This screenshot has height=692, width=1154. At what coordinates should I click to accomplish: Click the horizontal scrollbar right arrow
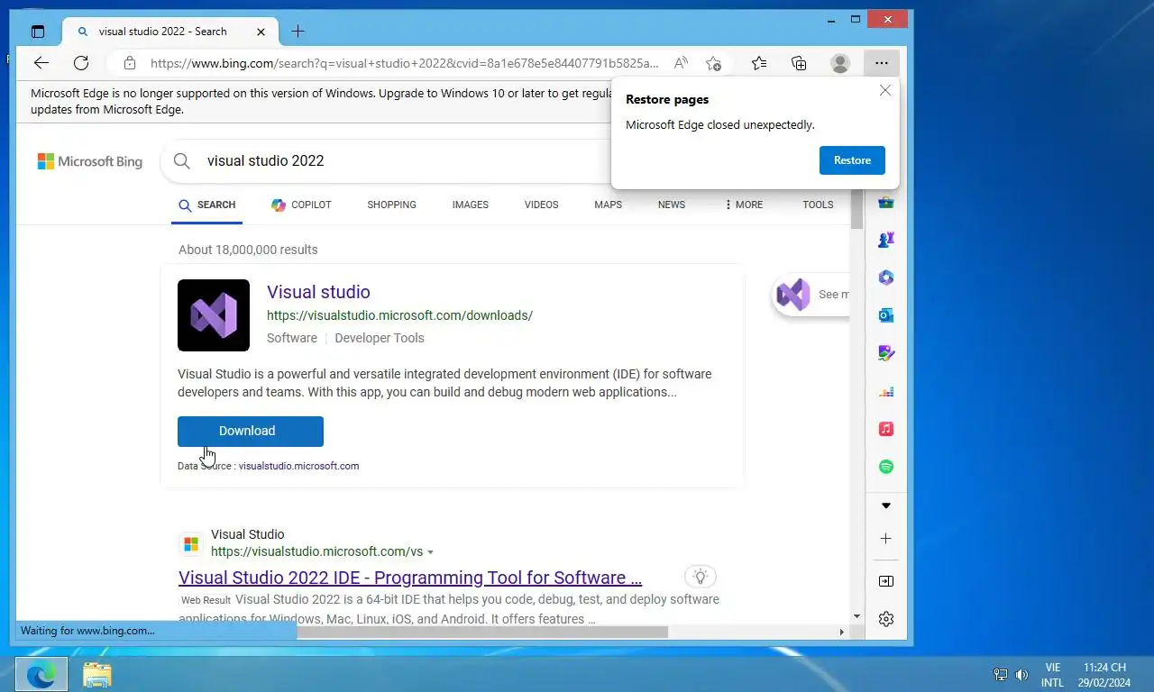841,632
